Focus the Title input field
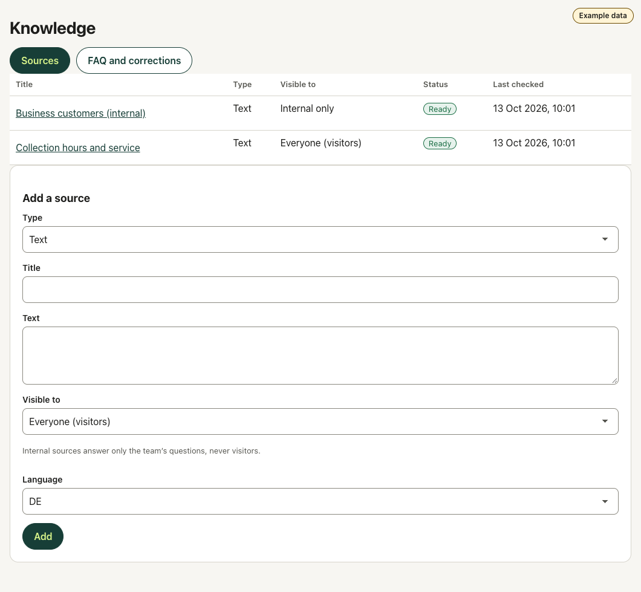The image size is (641, 592). [x=320, y=290]
